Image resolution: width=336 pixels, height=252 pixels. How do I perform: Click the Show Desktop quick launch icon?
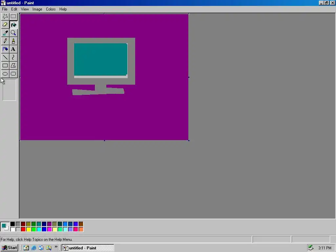pos(26,248)
